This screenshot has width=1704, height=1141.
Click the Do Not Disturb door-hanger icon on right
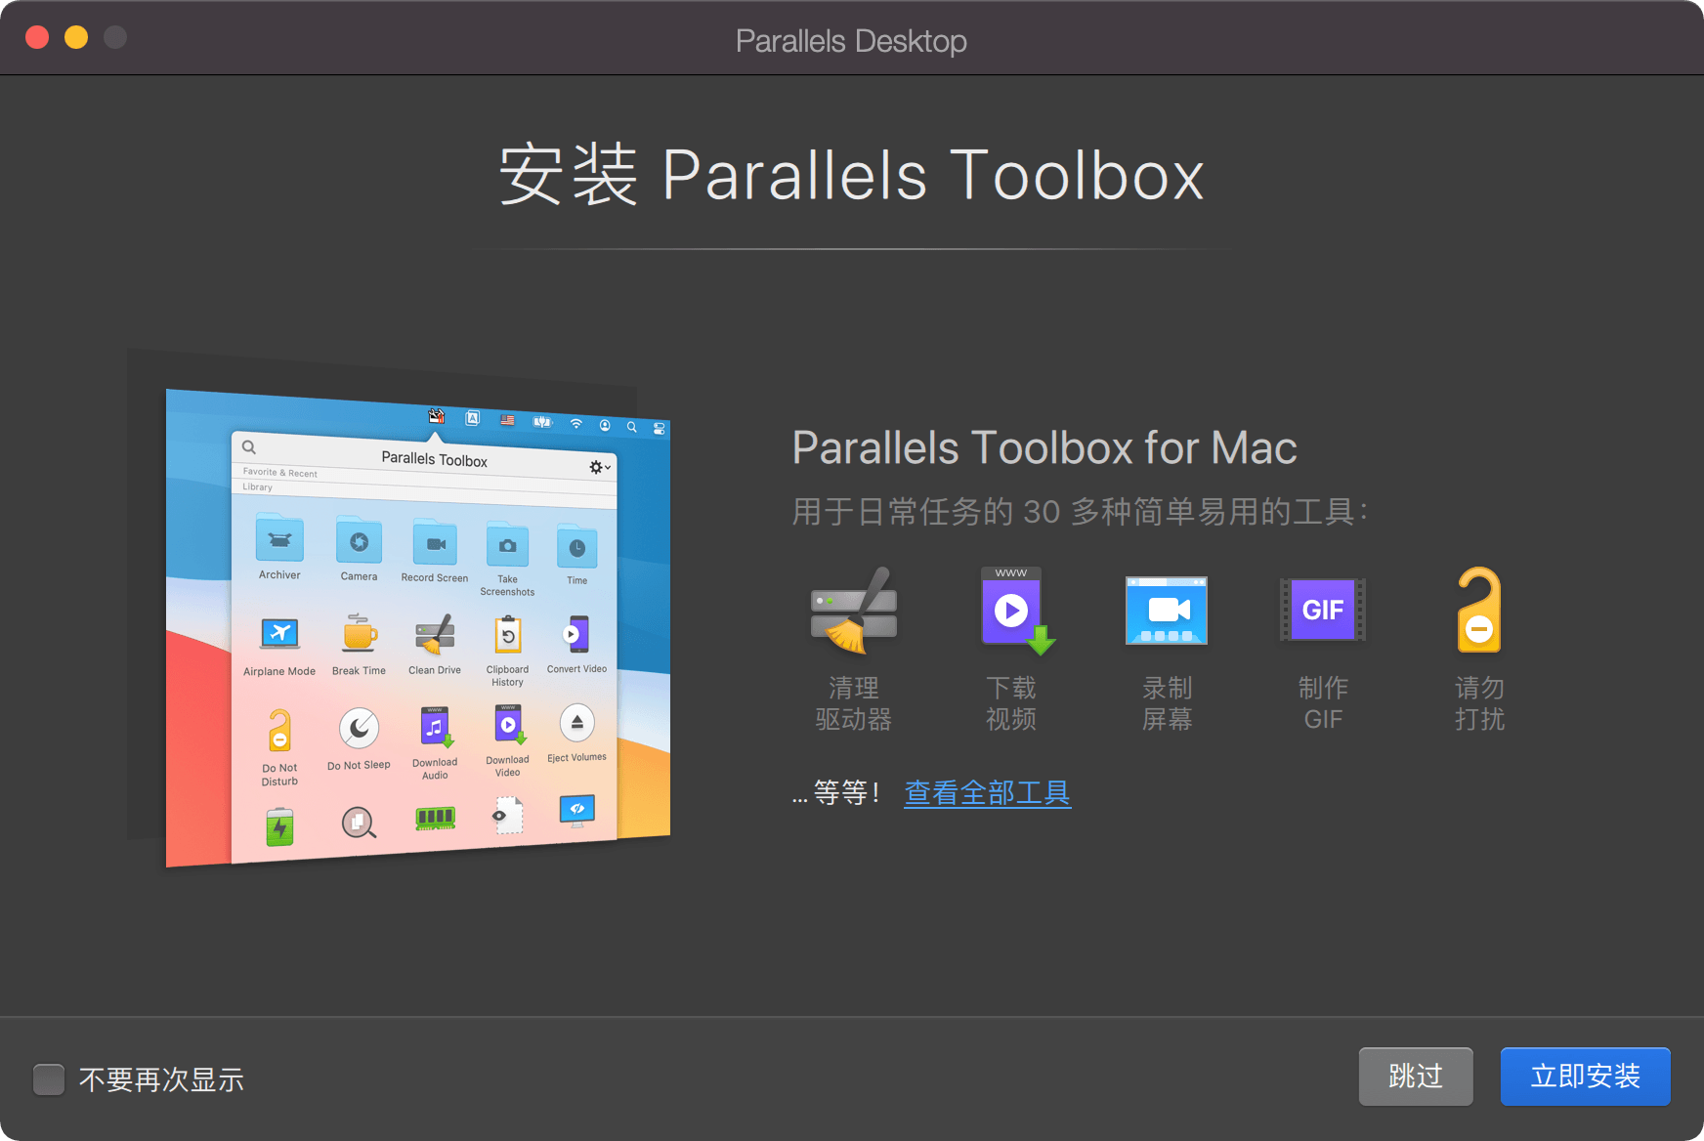pos(1479,610)
